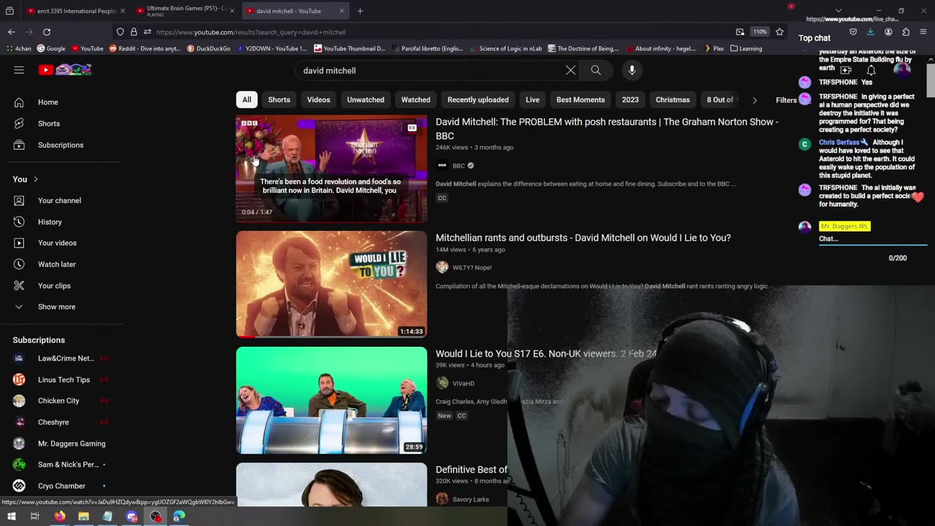Open File Explorer from the taskbar
The width and height of the screenshot is (935, 526).
(x=84, y=517)
